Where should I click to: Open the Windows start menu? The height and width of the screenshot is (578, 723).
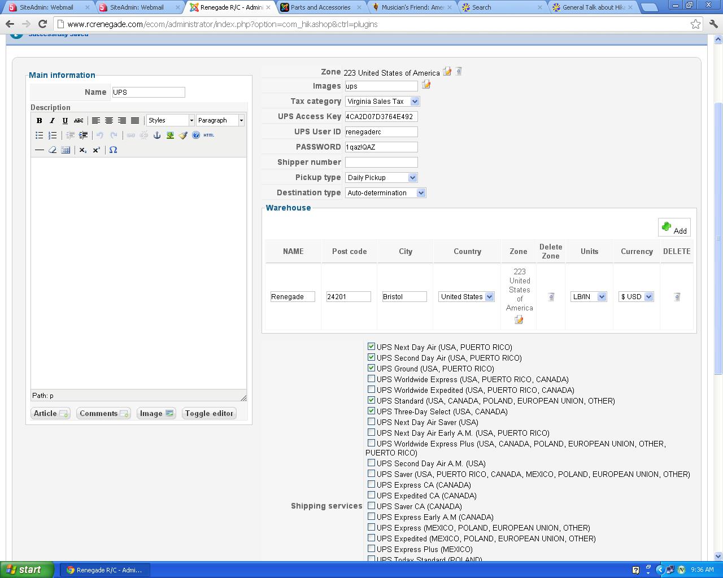click(27, 570)
